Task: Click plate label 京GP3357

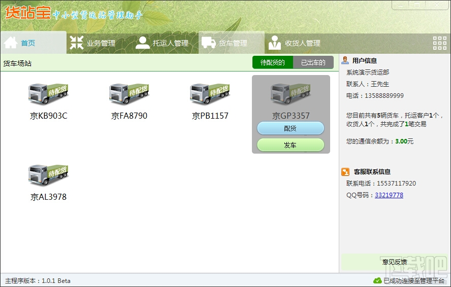Action: pos(291,116)
